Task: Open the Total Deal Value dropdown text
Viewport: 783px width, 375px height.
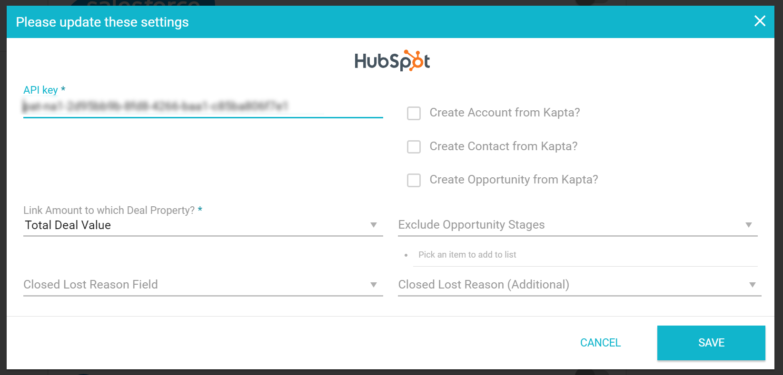Action: pyautogui.click(x=68, y=225)
